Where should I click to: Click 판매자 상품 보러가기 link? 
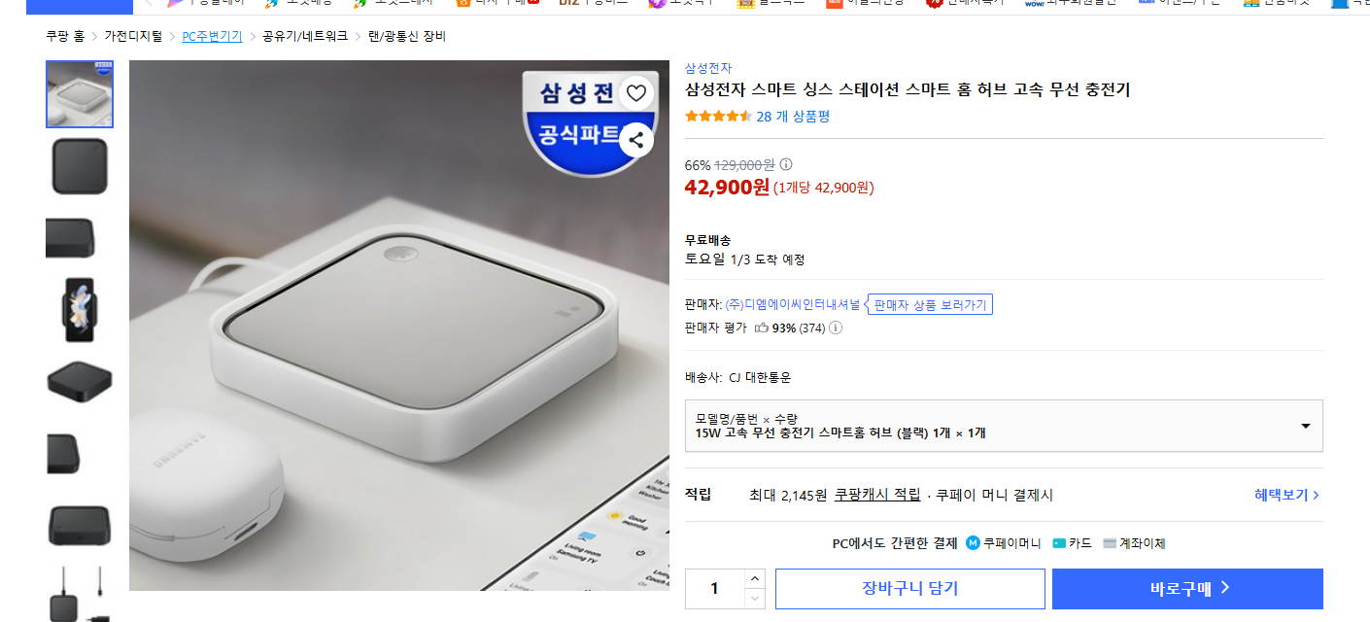(930, 305)
